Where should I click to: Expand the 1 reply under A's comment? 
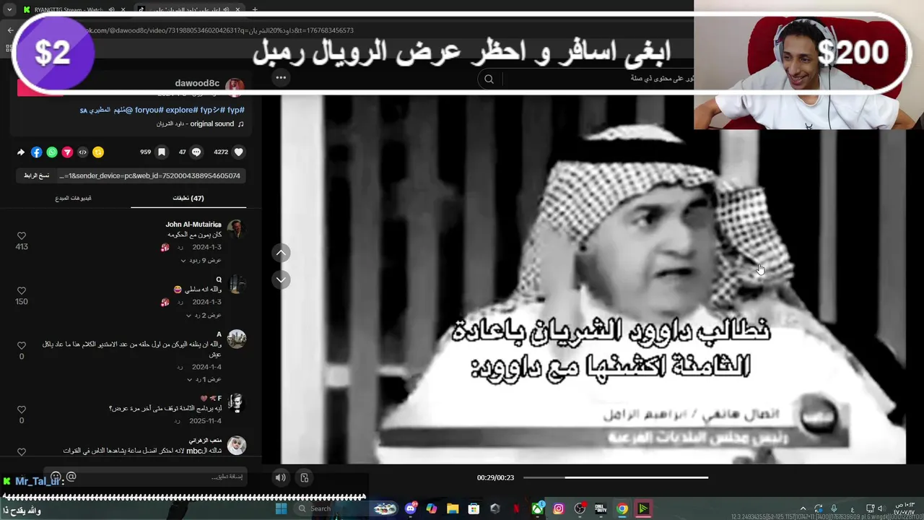click(204, 379)
